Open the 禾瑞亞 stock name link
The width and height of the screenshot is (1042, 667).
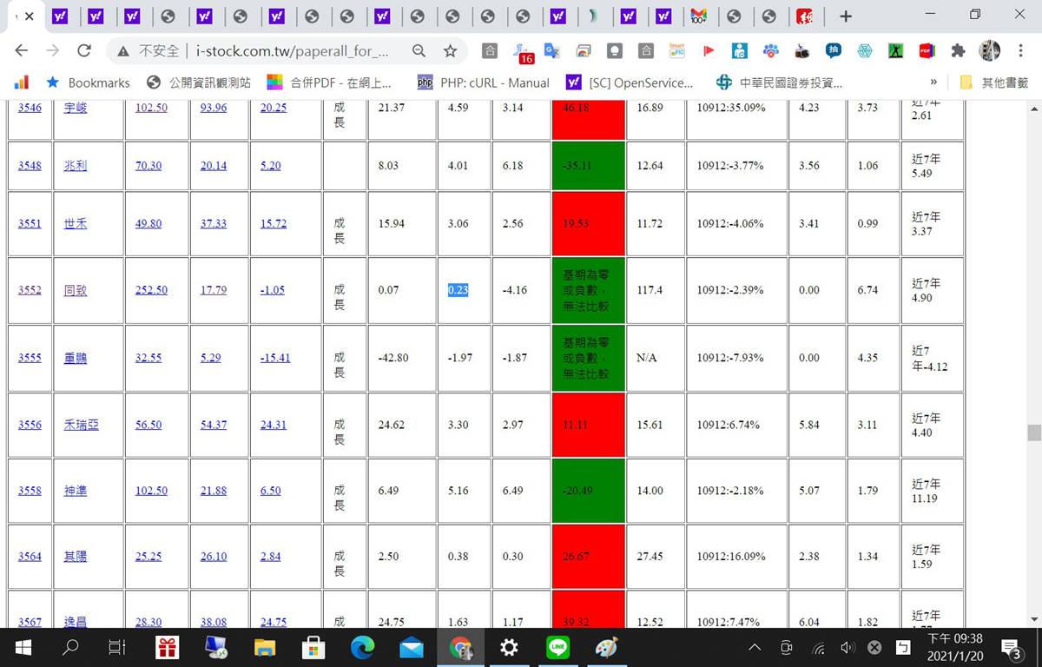tap(81, 425)
